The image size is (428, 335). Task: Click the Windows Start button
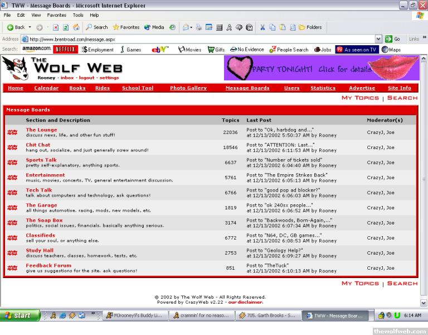click(x=20, y=315)
